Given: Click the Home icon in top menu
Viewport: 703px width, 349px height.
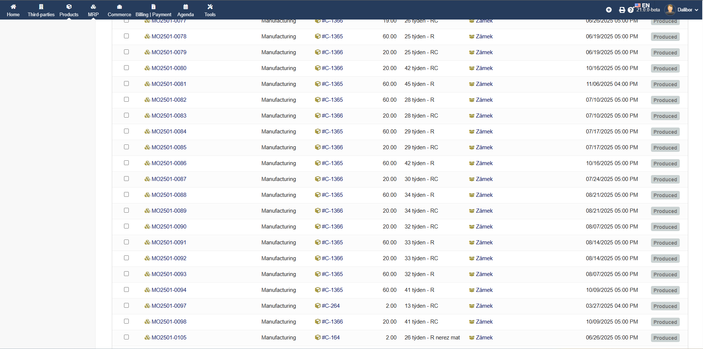Looking at the screenshot, I should [x=13, y=7].
